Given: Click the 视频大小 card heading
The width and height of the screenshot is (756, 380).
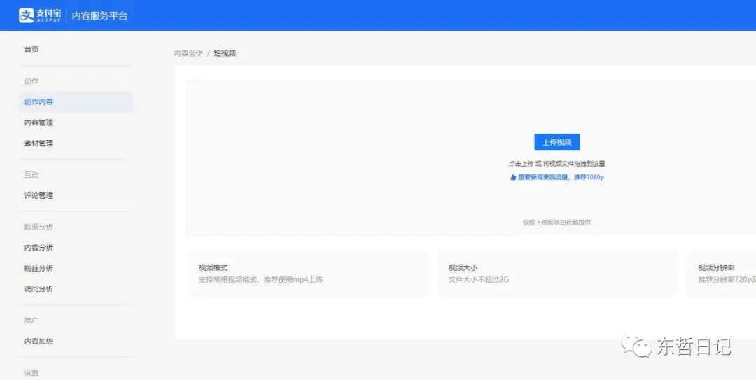Looking at the screenshot, I should [463, 267].
